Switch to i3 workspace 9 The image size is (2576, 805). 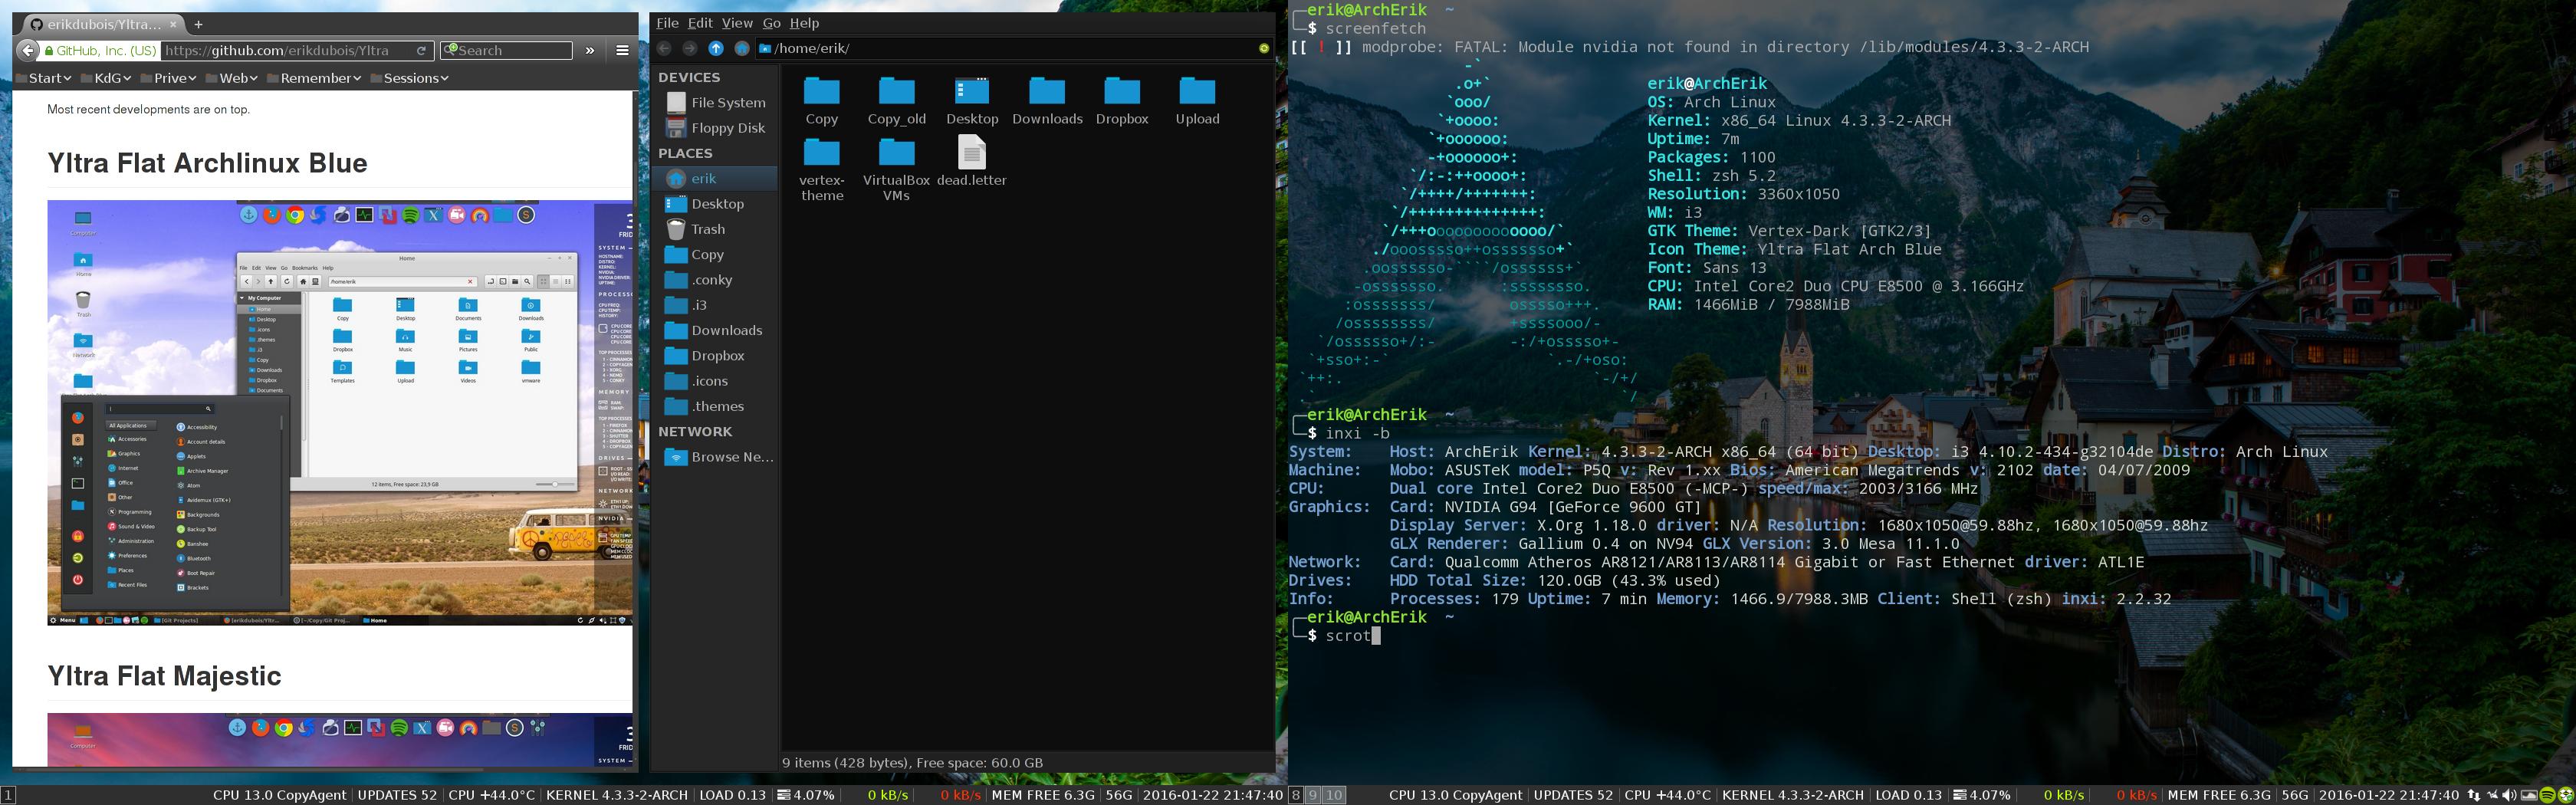(x=1313, y=795)
